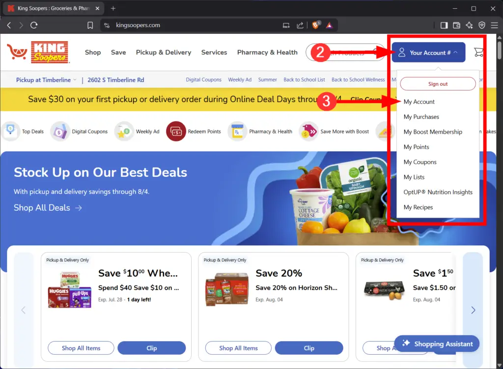Bookmark this page icon
The width and height of the screenshot is (503, 369).
tap(90, 25)
